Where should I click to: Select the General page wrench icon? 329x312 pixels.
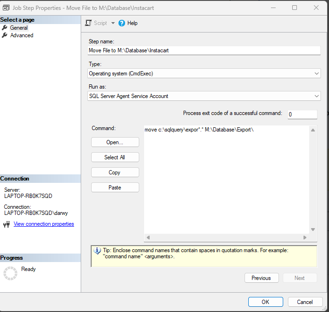(5, 28)
